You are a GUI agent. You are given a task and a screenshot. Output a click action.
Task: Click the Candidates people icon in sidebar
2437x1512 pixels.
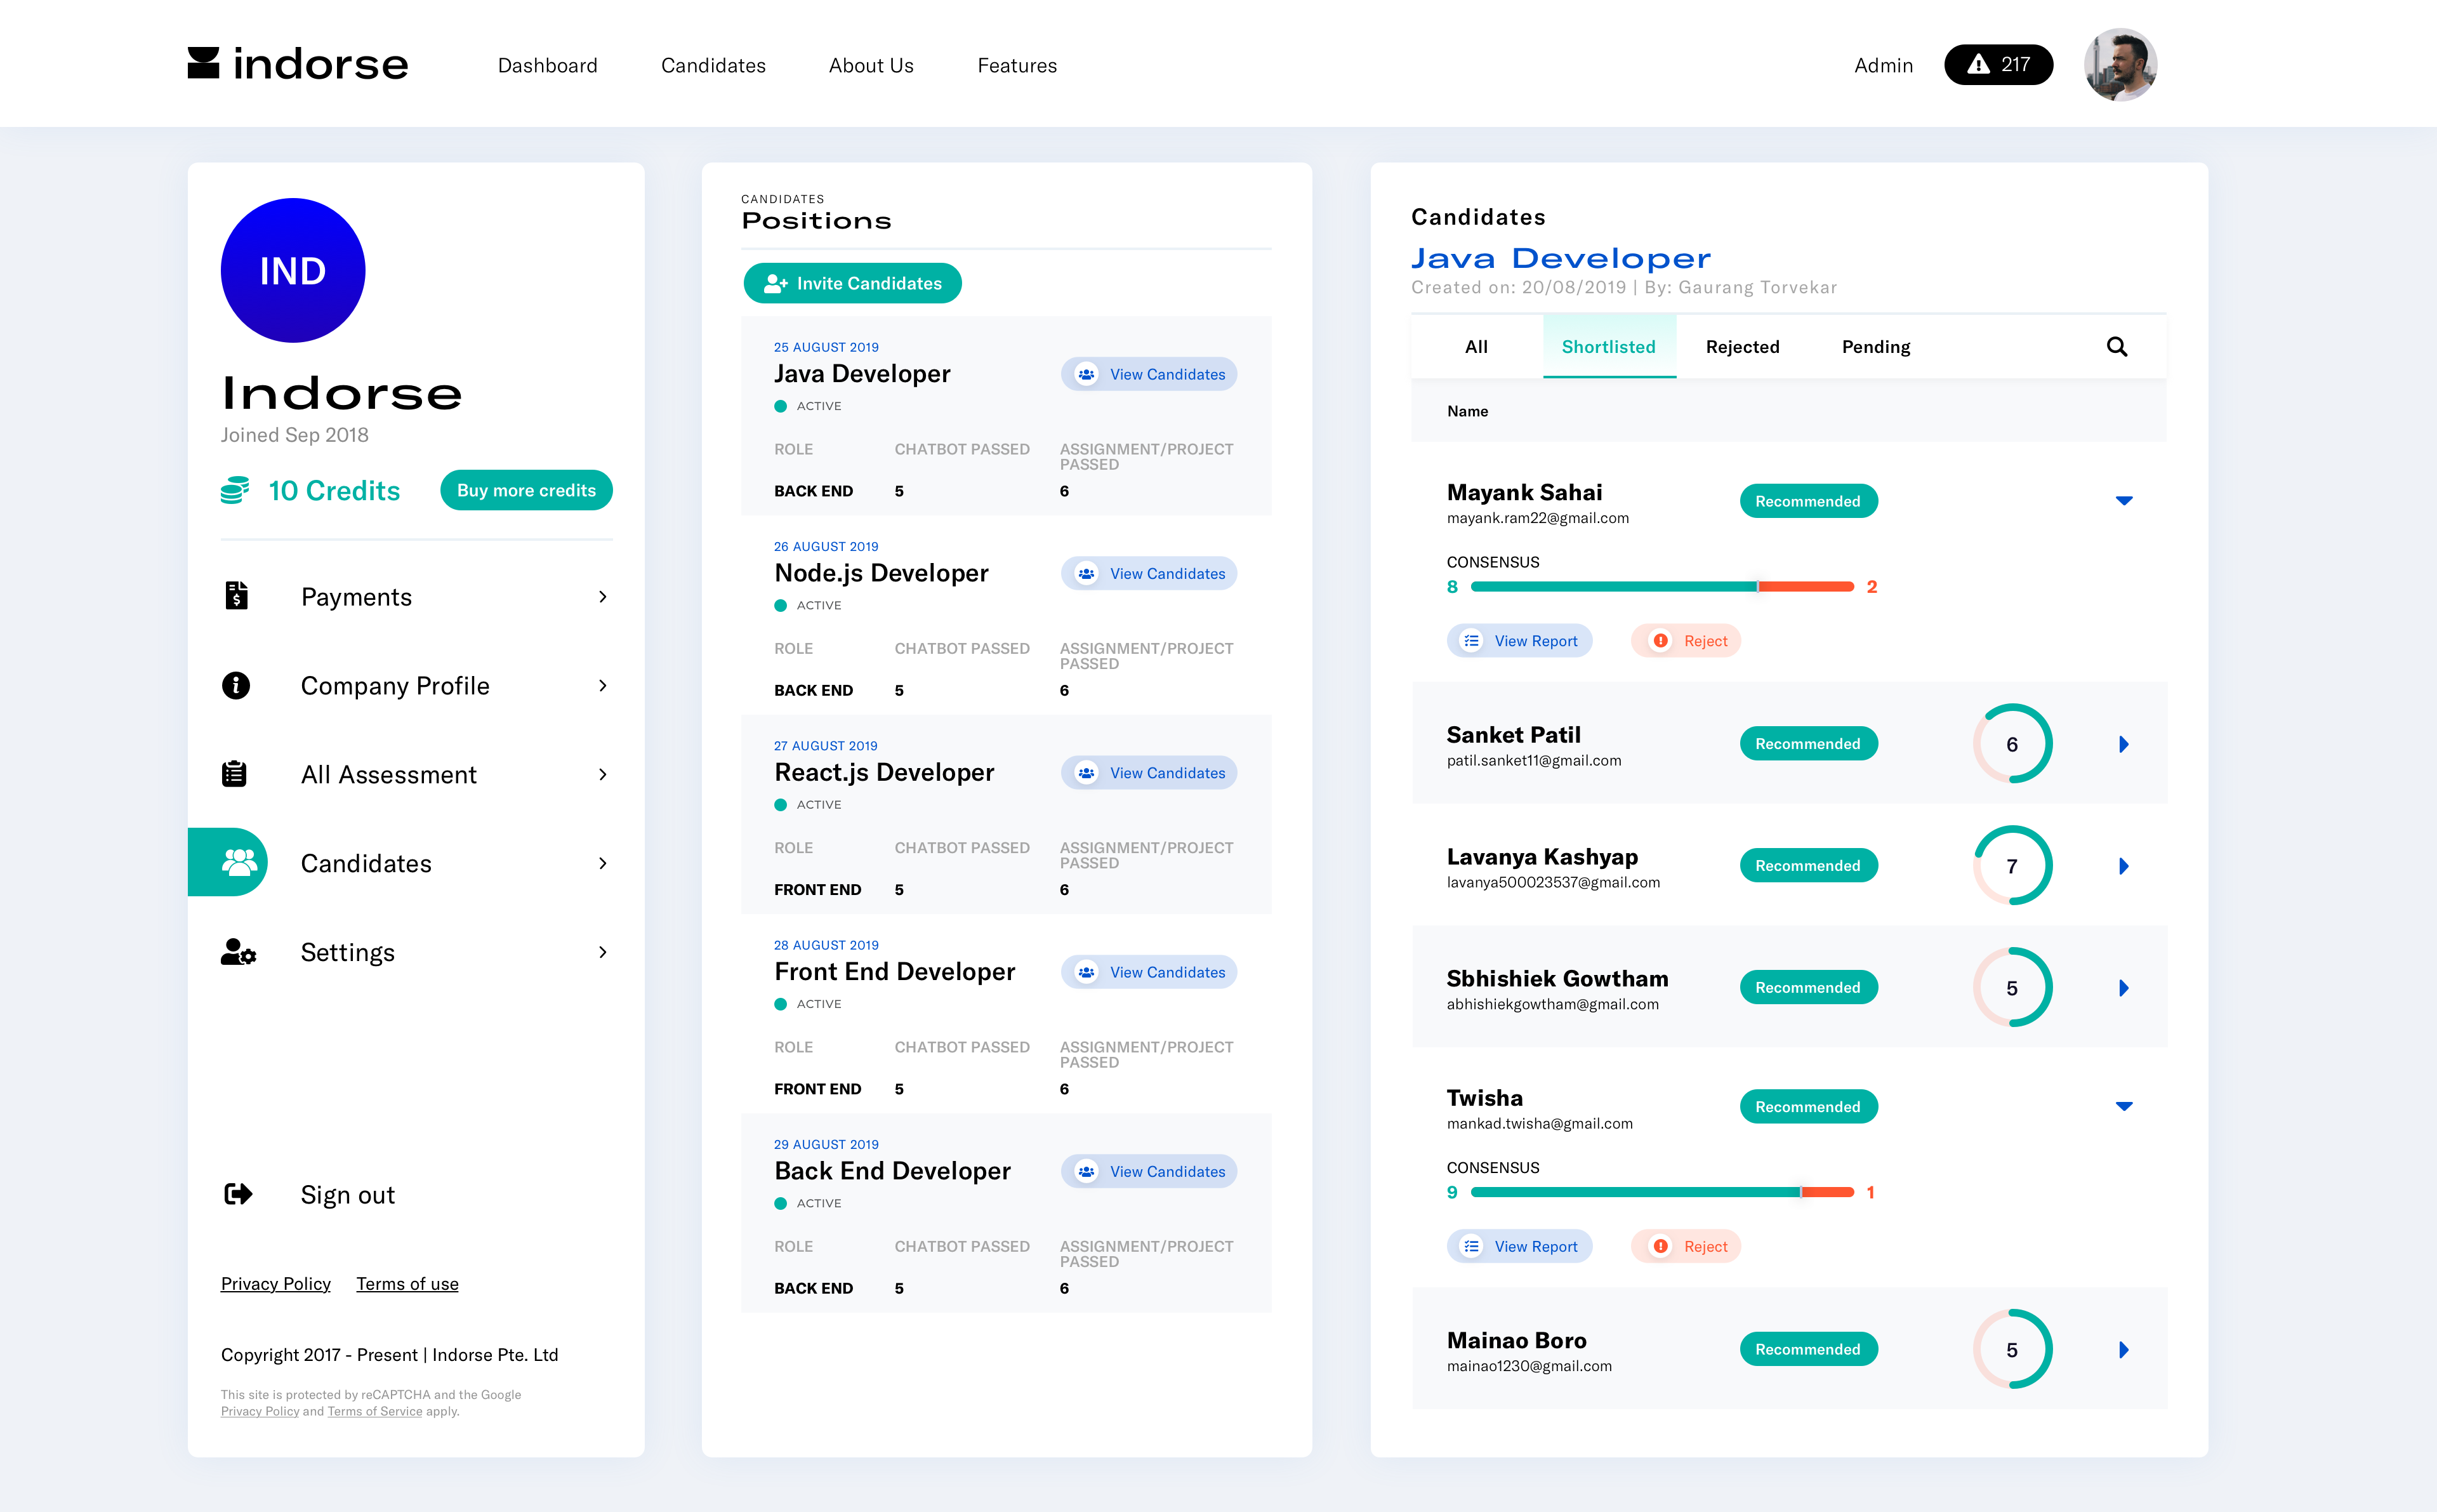tap(240, 862)
